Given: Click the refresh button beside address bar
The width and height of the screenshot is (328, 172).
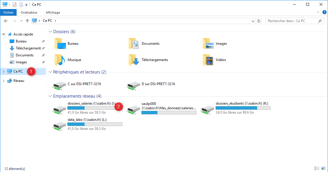Looking at the screenshot, I should 259,21.
